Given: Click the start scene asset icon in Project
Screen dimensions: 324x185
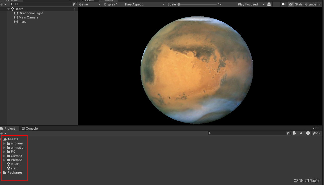Looking at the screenshot, I should (8, 168).
